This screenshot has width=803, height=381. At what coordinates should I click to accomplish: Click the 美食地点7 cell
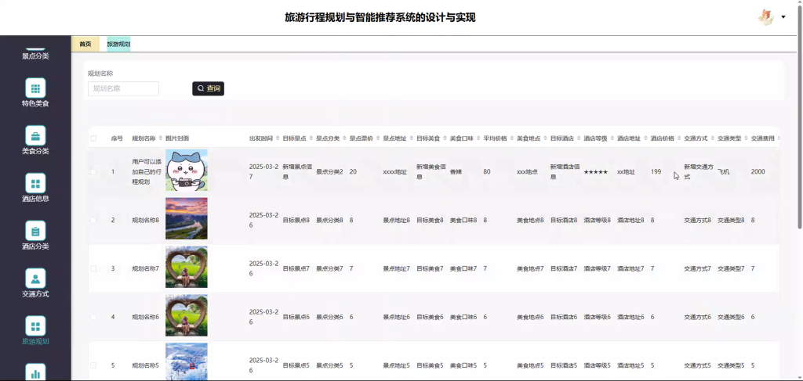(530, 268)
